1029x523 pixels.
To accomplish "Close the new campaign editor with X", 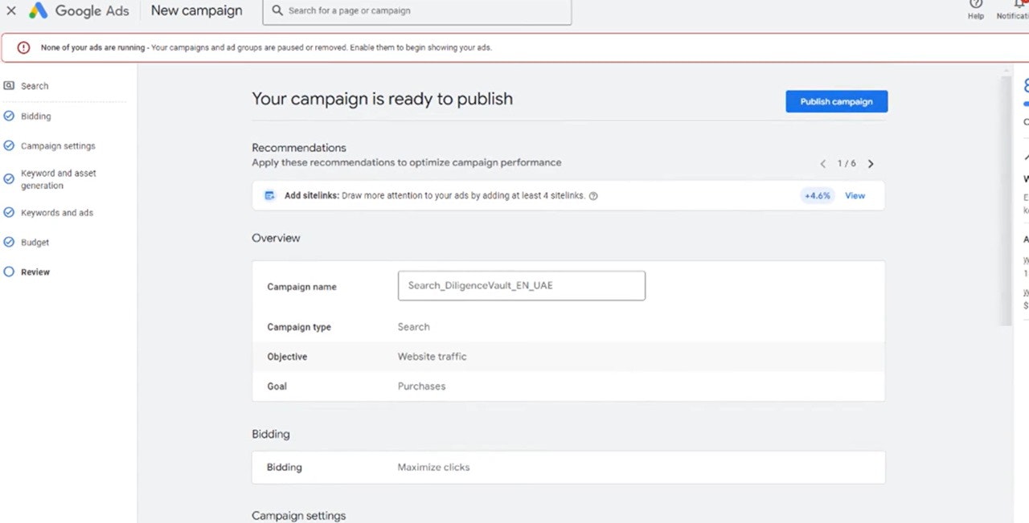I will (11, 11).
